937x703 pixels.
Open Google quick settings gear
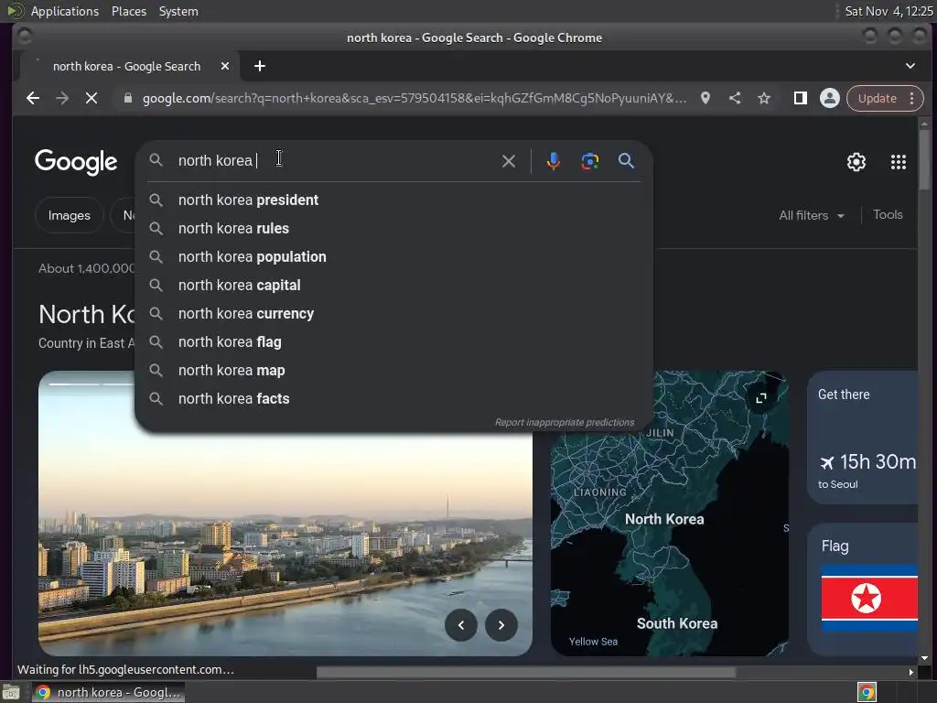coord(856,162)
